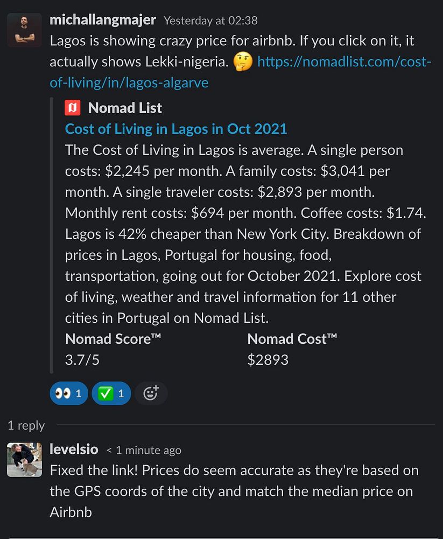Click the michallangmajer username
The image size is (443, 539).
103,20
